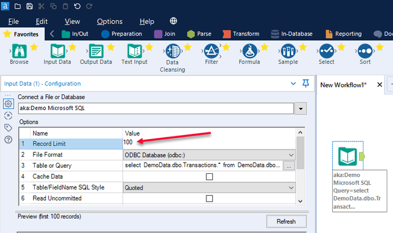Image resolution: width=393 pixels, height=233 pixels.
Task: Select the Record Limit row
Action: [x=71, y=144]
